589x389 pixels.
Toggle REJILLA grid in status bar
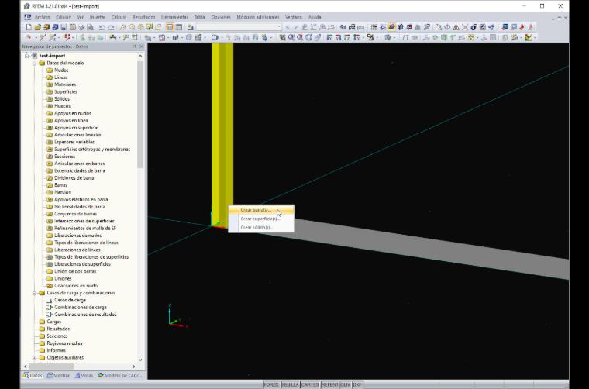coord(291,385)
